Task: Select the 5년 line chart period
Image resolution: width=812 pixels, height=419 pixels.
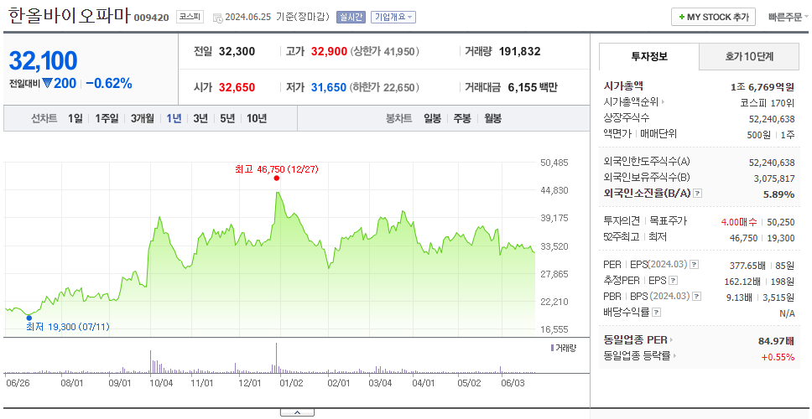Action: click(x=227, y=118)
